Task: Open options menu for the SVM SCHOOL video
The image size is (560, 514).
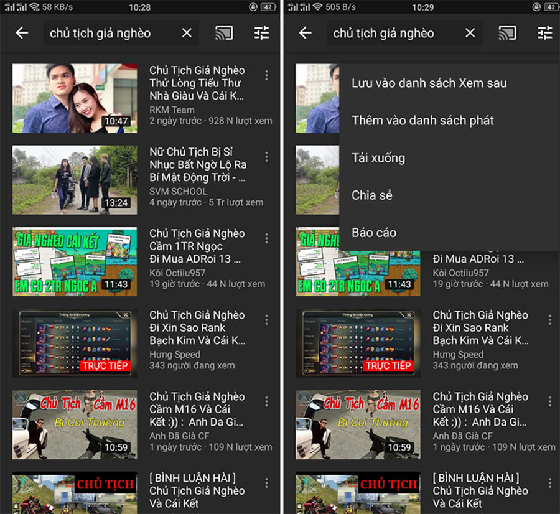Action: pos(267,156)
